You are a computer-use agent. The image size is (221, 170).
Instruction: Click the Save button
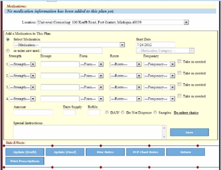189,132
